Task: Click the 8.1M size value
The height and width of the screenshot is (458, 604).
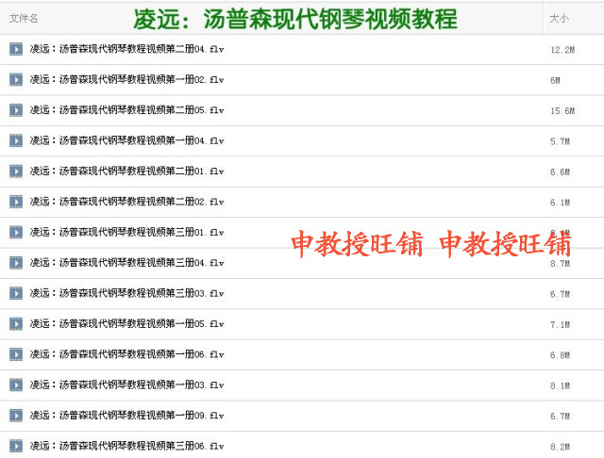Action: tap(560, 385)
